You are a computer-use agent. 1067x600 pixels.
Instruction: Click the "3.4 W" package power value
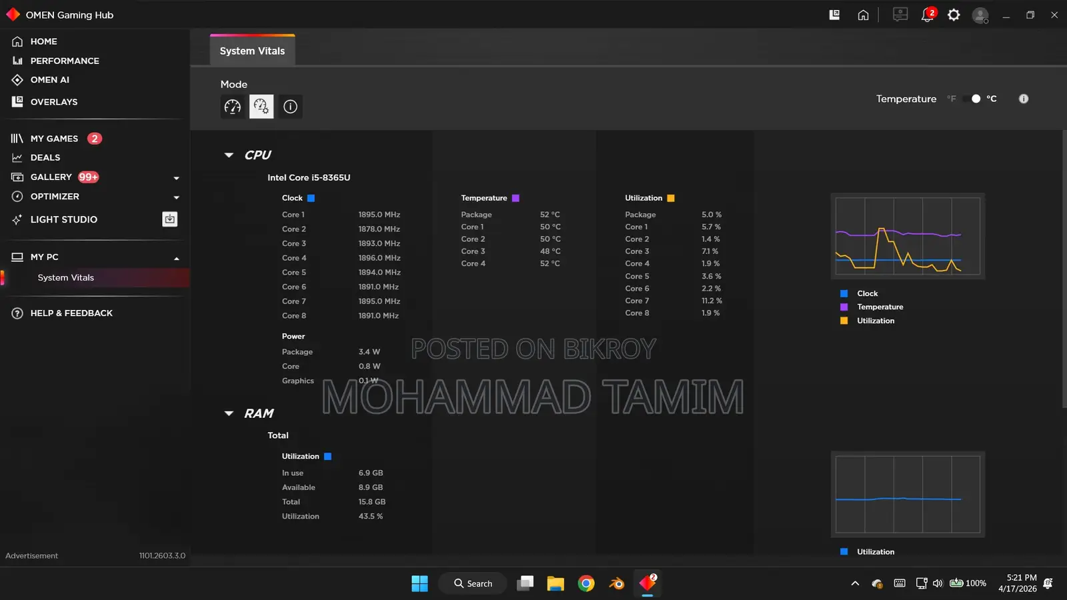tap(369, 352)
